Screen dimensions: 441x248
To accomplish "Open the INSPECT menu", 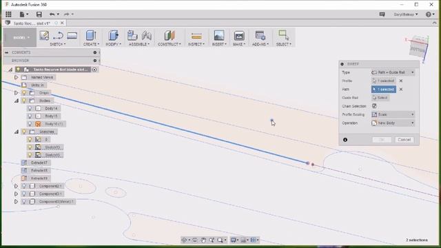I will click(196, 44).
